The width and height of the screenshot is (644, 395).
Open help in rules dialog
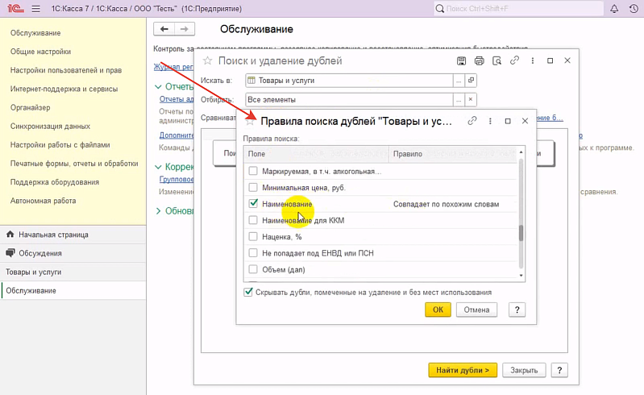517,310
